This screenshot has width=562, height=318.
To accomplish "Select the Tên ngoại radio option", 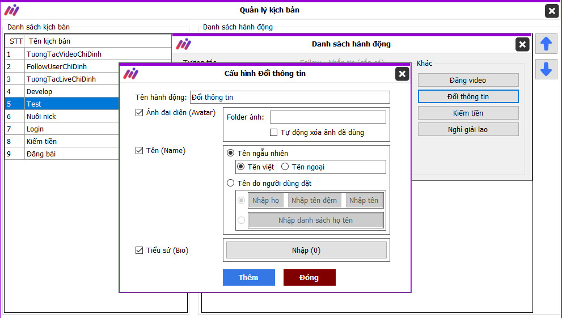I will (x=285, y=167).
